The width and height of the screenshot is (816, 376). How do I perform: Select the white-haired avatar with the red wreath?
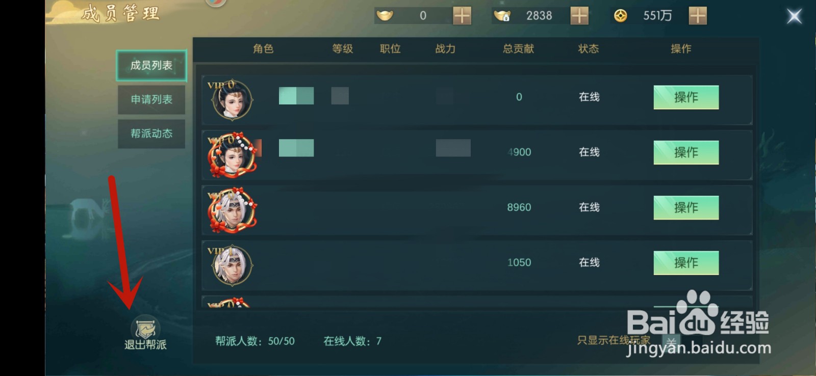click(x=232, y=210)
